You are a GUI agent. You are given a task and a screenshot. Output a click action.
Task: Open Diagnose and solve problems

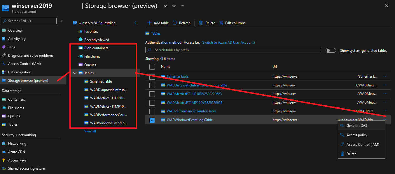pos(31,56)
